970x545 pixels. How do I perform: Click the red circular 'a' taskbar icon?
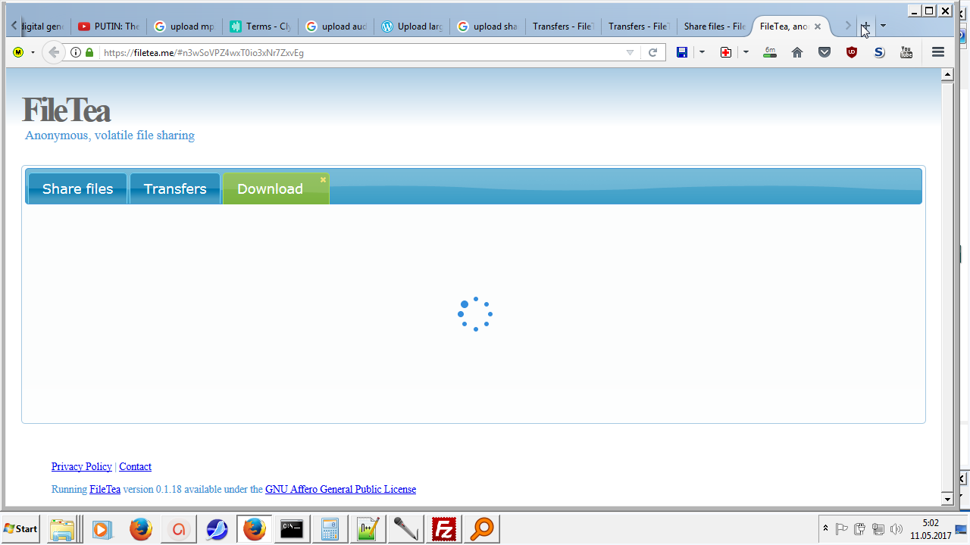[x=179, y=529]
